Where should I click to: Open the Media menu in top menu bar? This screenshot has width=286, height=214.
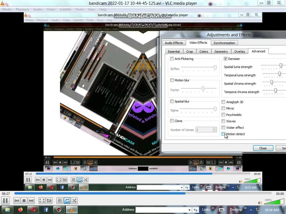click(7, 9)
